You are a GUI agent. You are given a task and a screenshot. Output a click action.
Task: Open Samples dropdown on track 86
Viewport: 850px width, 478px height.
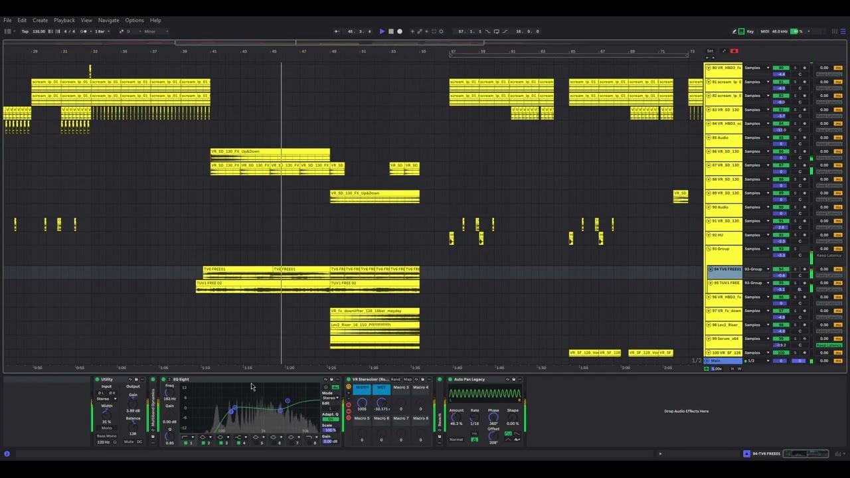[757, 151]
